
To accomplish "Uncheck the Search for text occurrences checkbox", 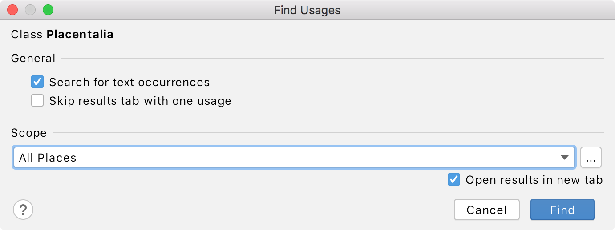I will pyautogui.click(x=37, y=82).
